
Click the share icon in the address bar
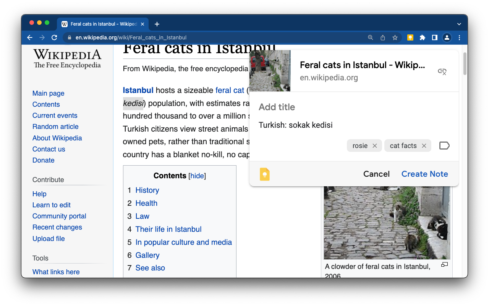click(382, 37)
